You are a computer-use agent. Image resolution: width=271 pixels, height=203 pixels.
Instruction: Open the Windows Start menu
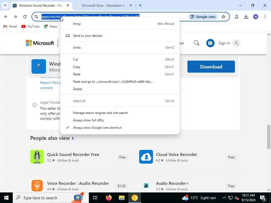click(x=6, y=198)
